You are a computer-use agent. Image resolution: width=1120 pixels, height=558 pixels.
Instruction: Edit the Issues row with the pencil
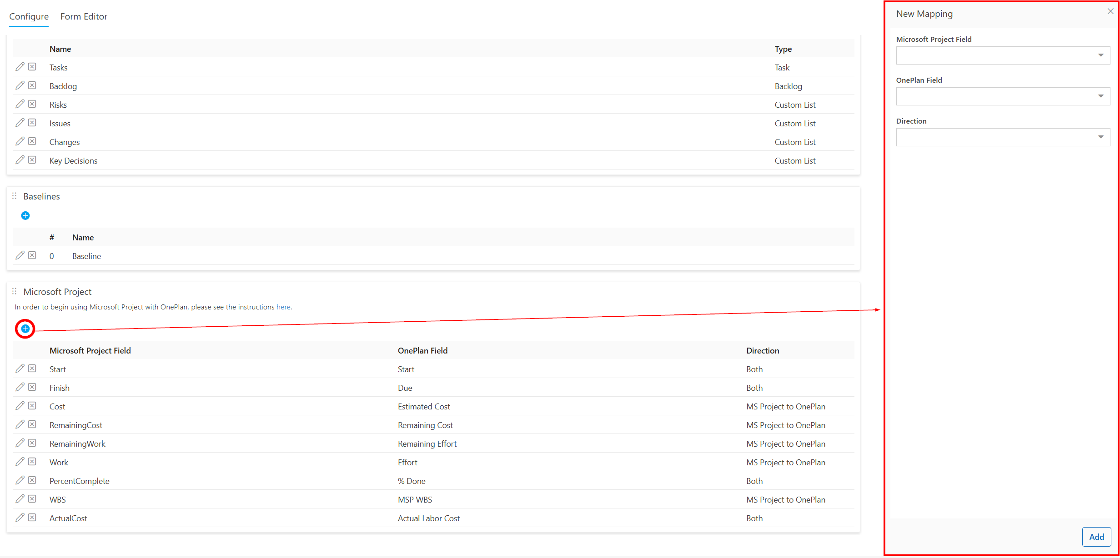tap(20, 123)
